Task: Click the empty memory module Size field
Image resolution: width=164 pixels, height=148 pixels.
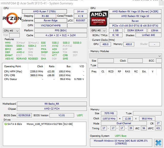Action: pos(106,61)
